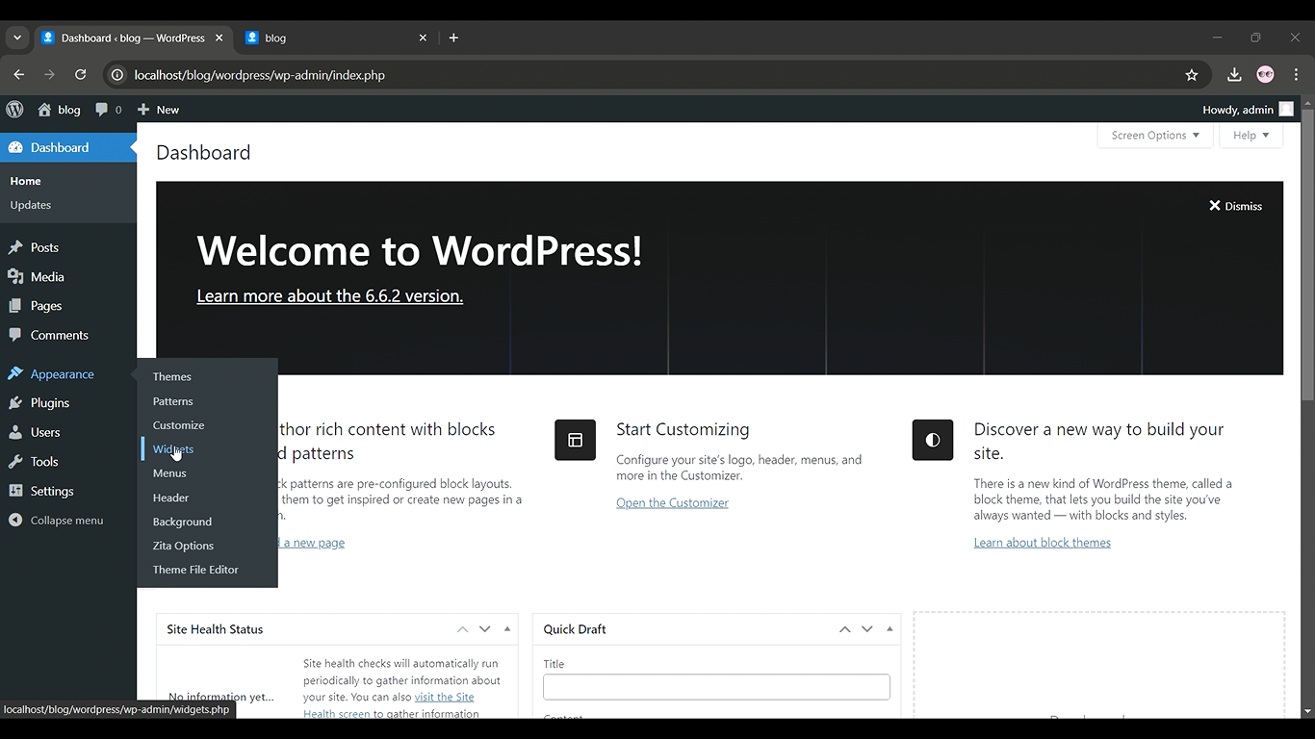The width and height of the screenshot is (1315, 739).
Task: Click the Dashboard gauge icon in sidebar
Action: point(15,147)
